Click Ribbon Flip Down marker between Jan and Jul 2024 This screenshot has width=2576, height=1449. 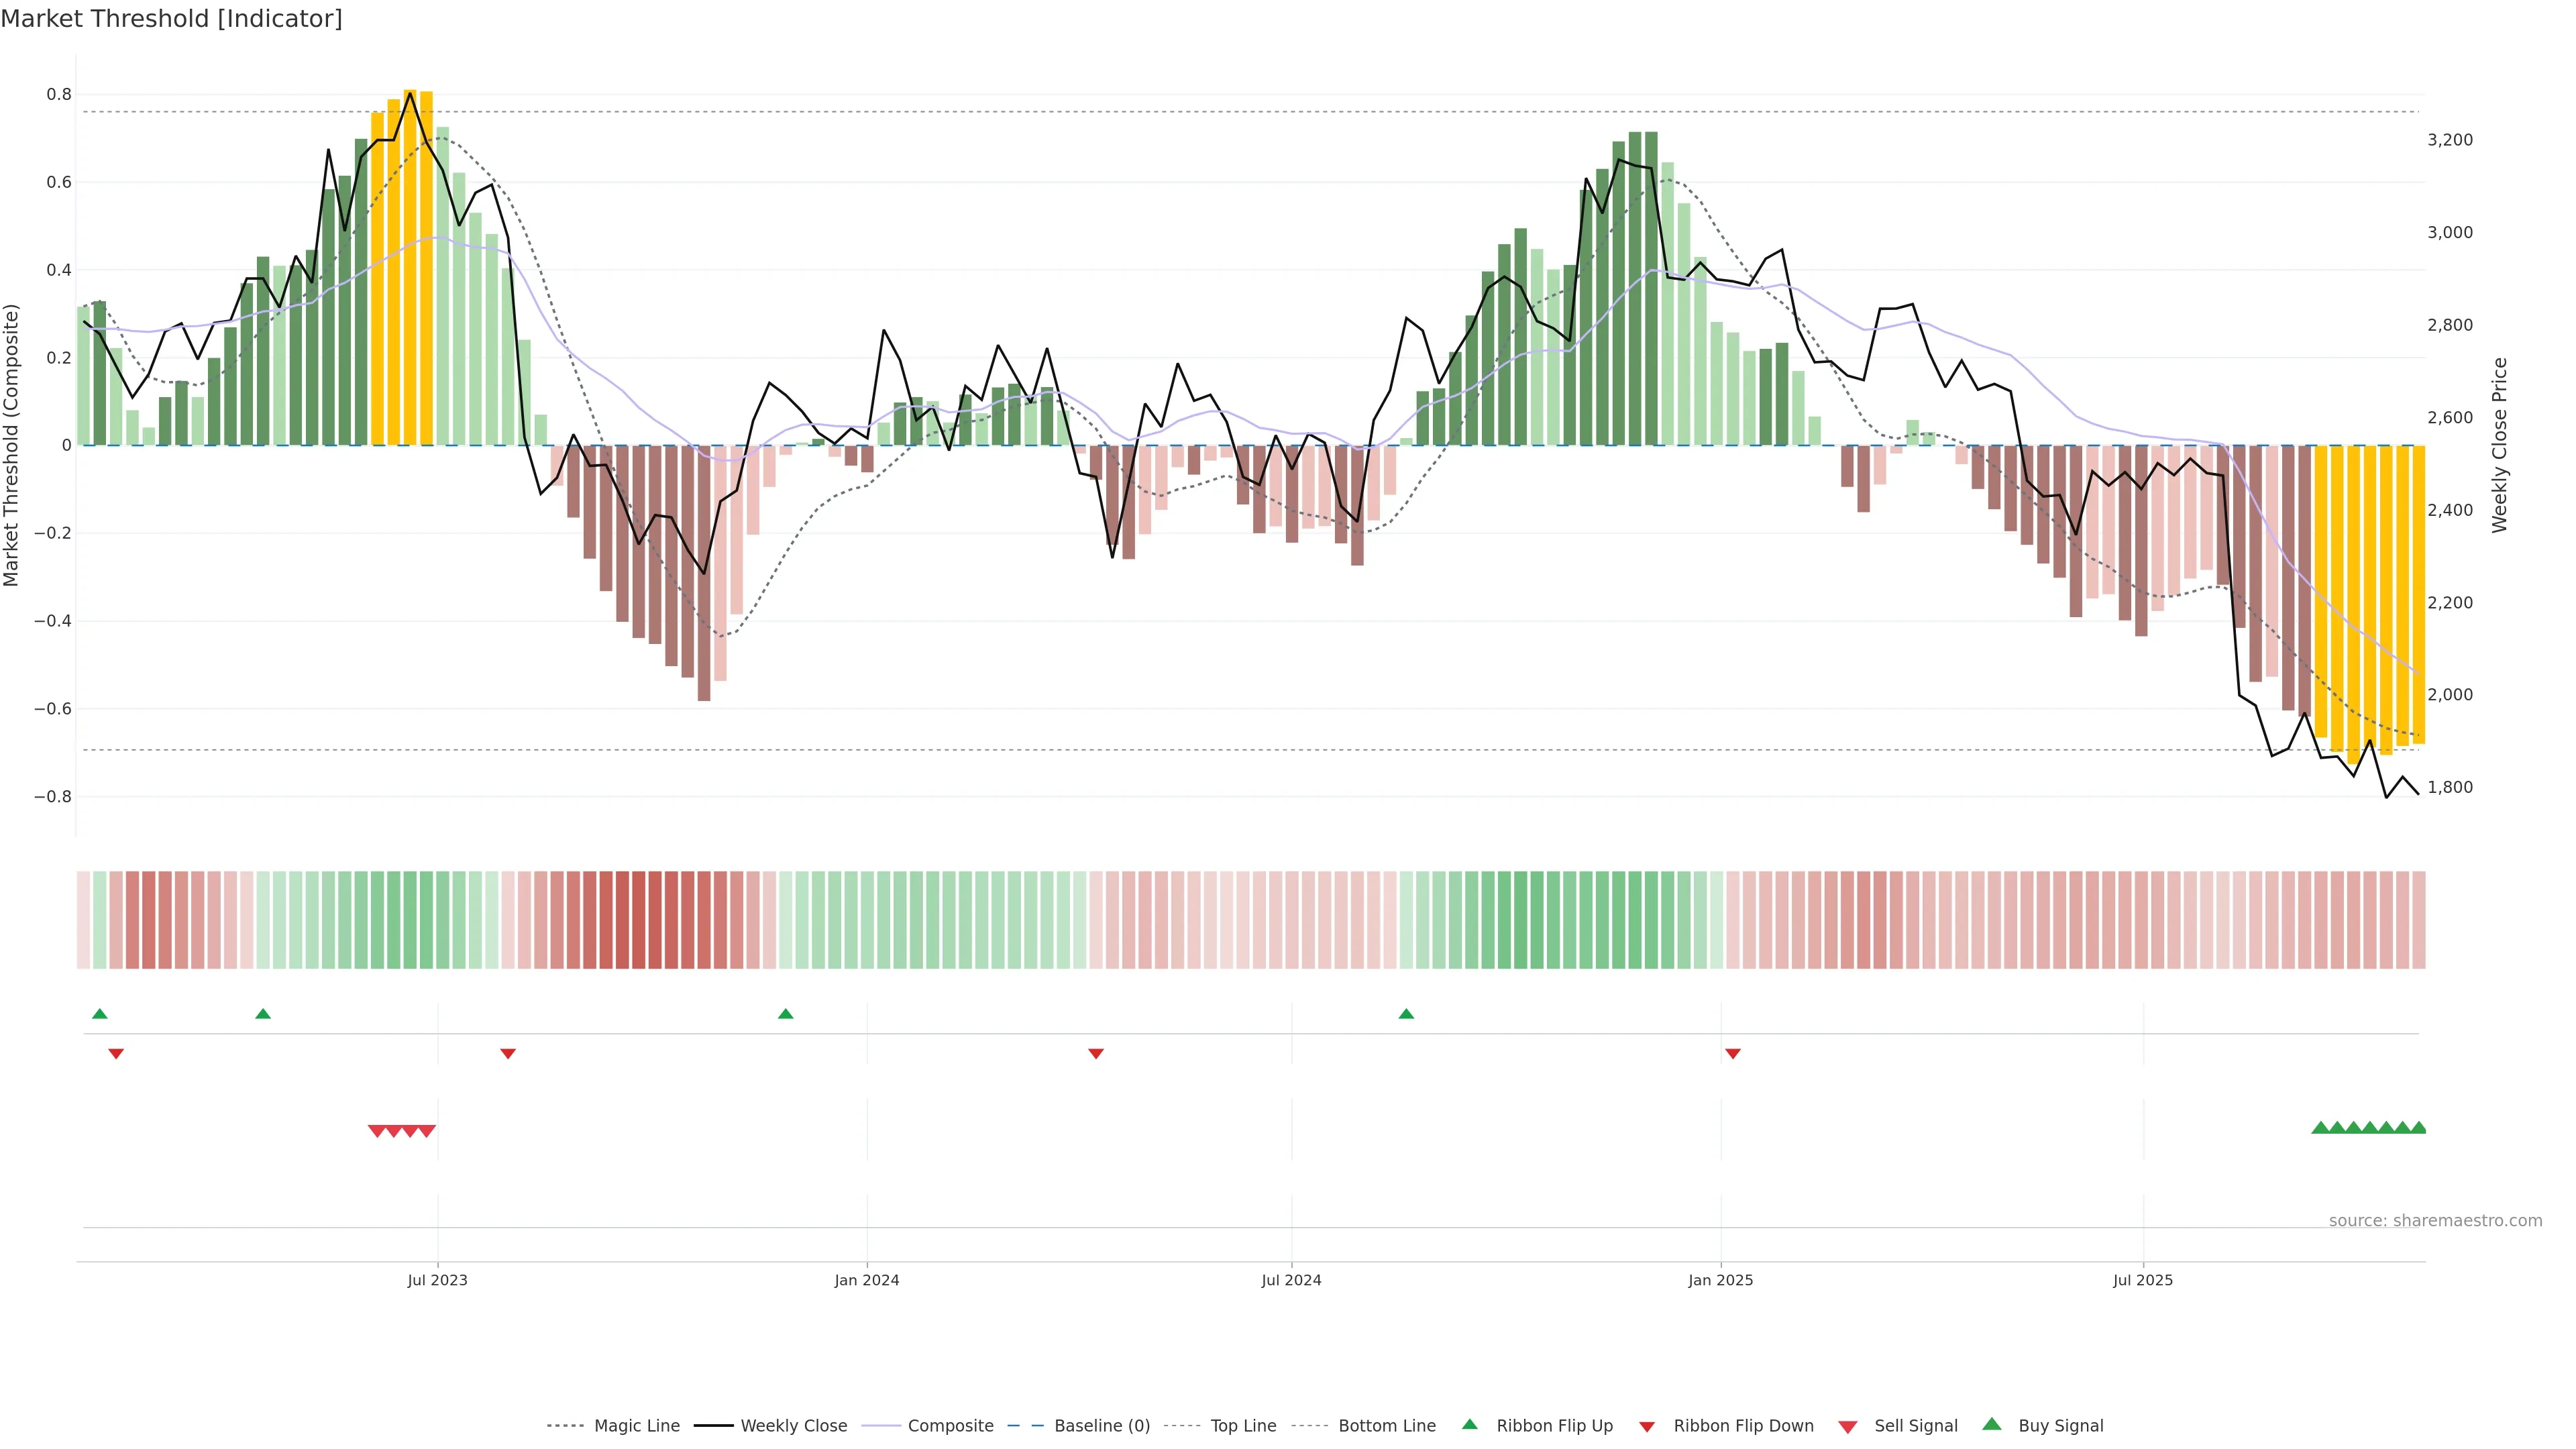tap(1096, 1053)
